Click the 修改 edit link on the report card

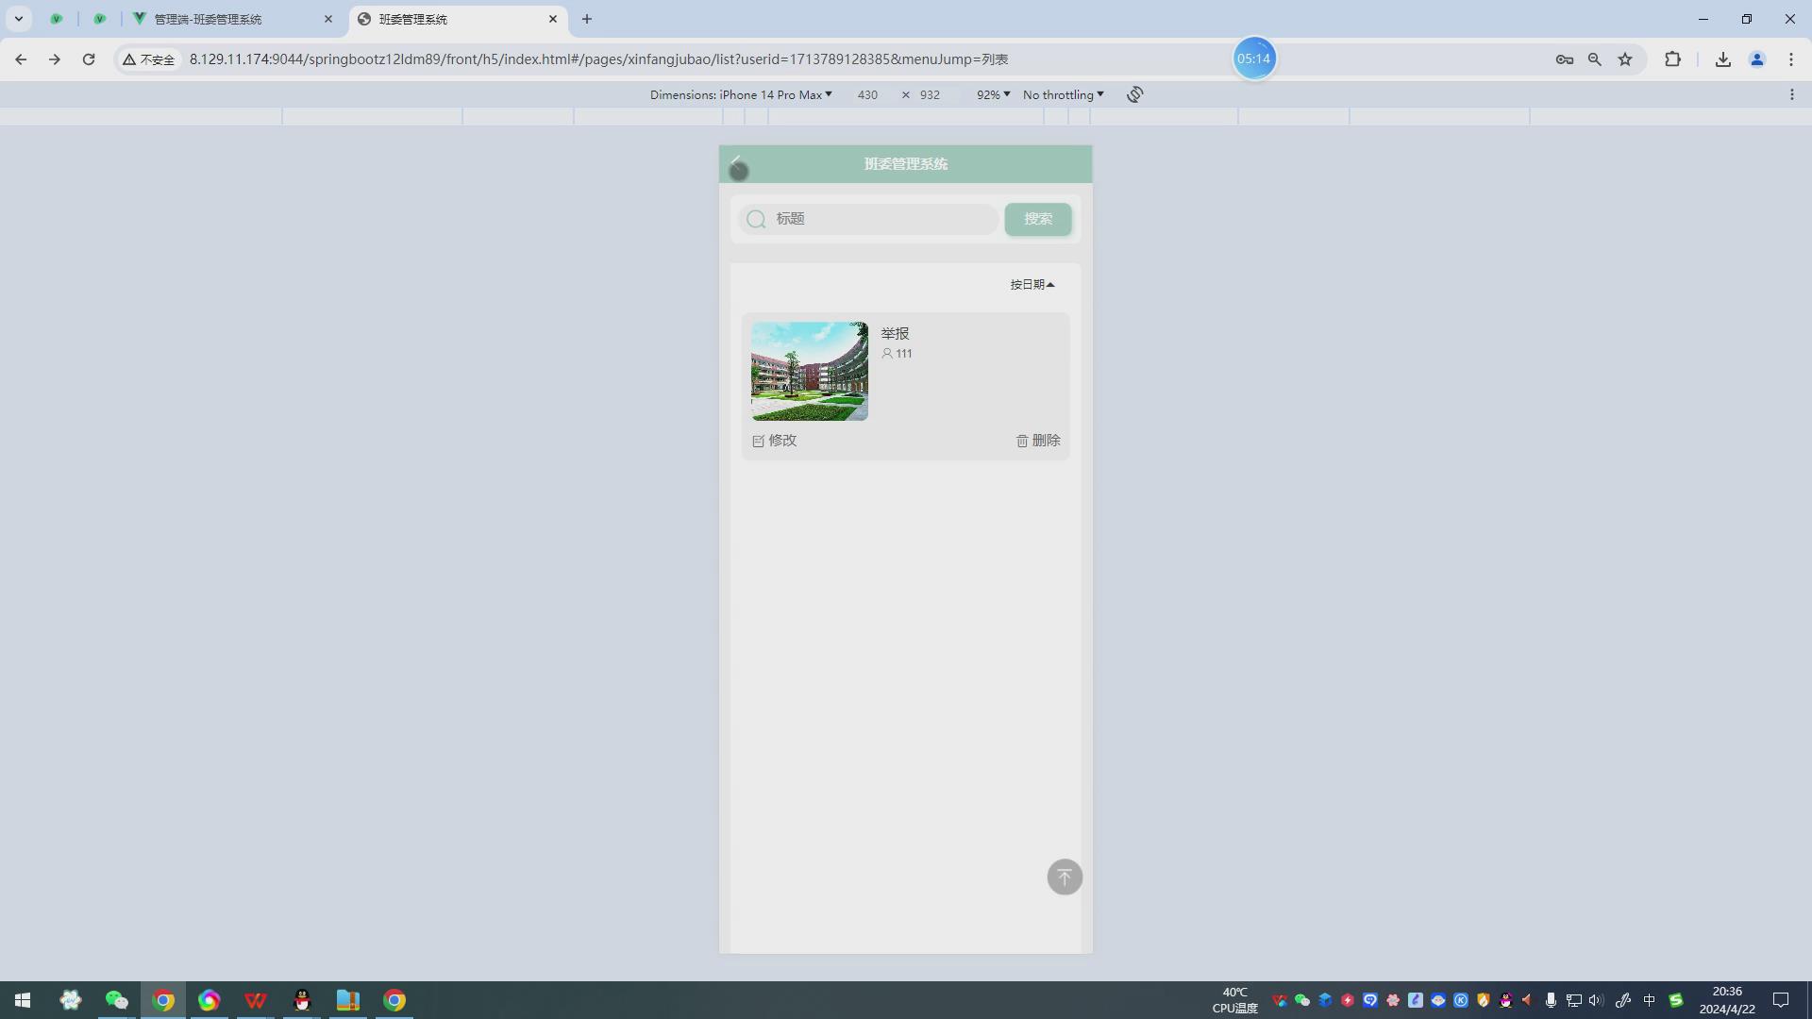tap(775, 441)
